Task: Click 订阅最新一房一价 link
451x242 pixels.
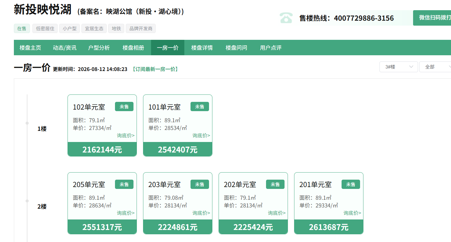Action: (155, 69)
